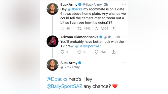This screenshot has width=168, height=94.
Task: Like the Diamondbacks tweet with 655 likes
Action: [97, 52]
